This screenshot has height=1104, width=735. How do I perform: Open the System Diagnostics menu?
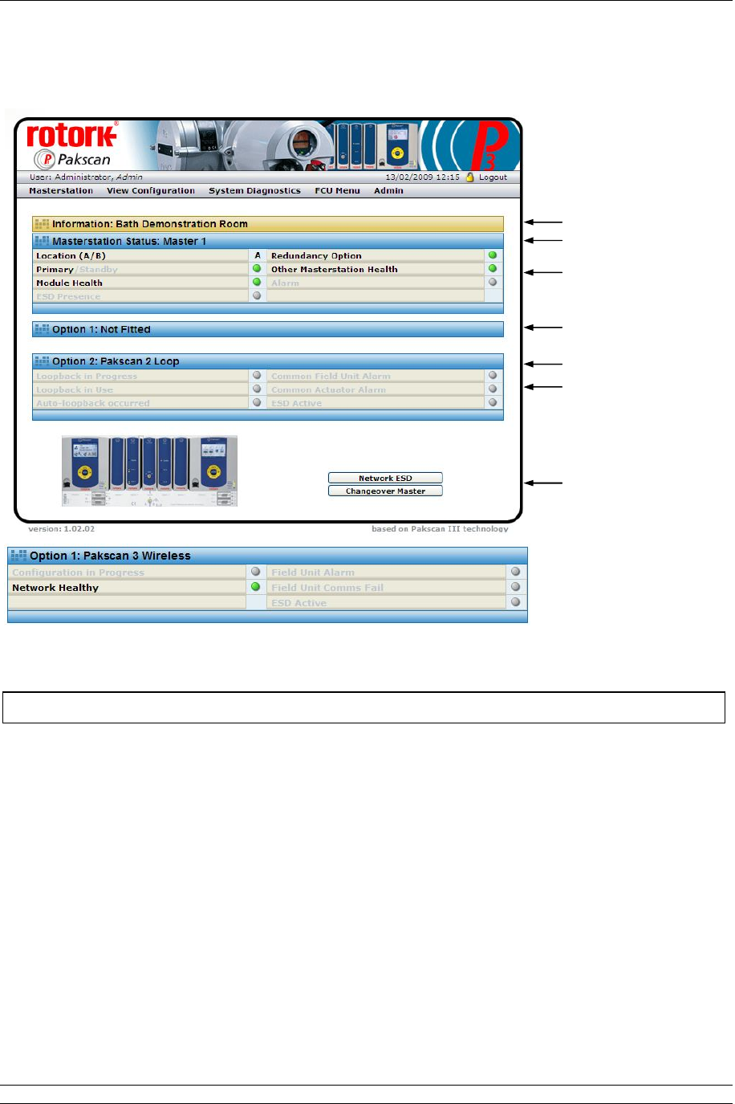coord(254,191)
